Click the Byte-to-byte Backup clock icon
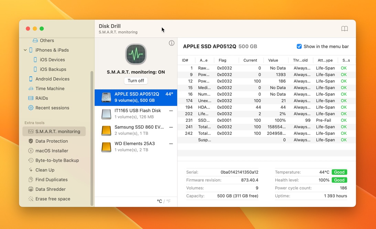The image size is (376, 229). tap(31, 160)
